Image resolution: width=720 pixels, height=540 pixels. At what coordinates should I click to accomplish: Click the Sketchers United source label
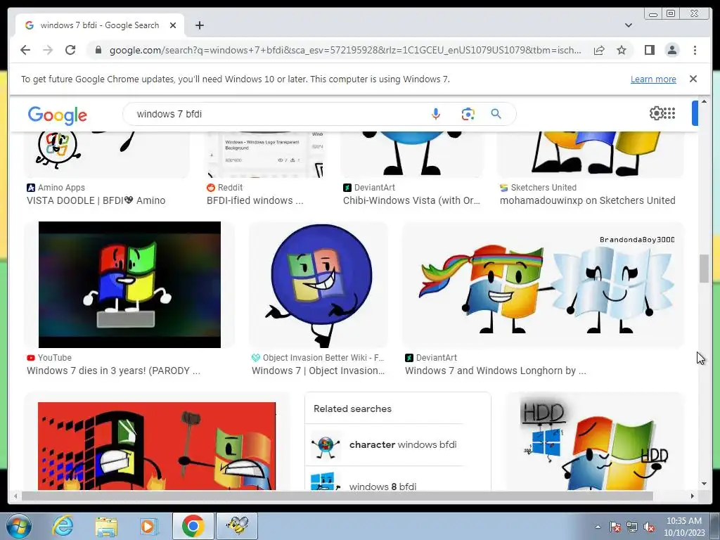(x=544, y=187)
